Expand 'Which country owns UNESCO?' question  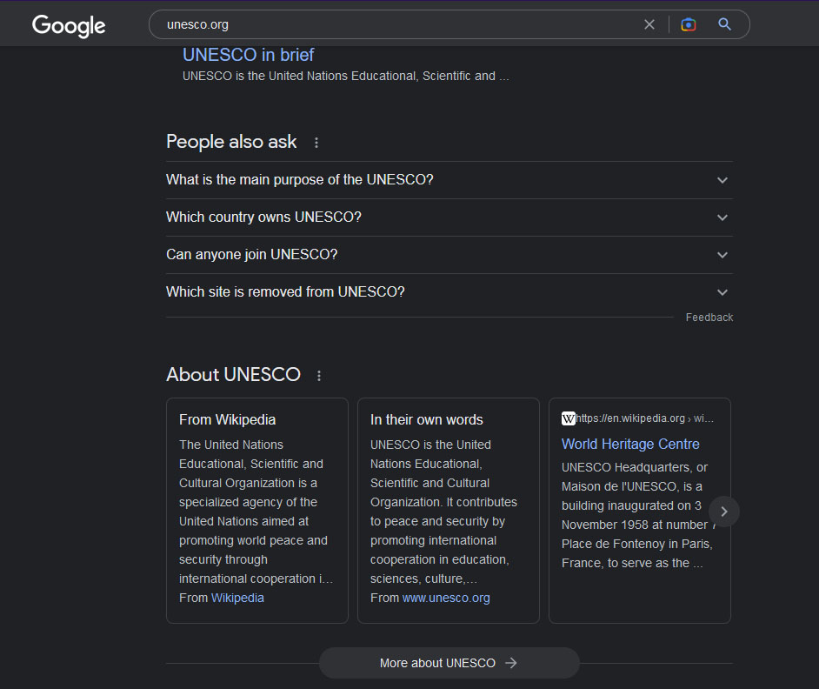point(449,217)
